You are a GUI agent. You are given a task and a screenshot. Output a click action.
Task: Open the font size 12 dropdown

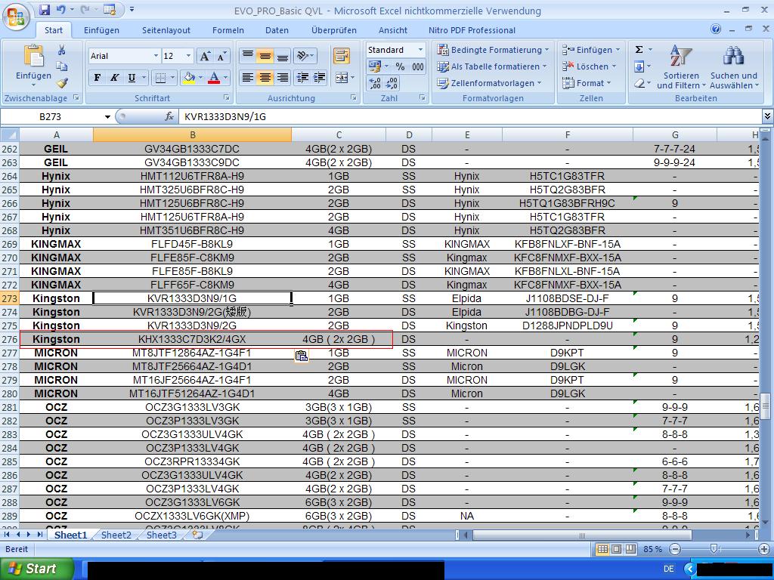(188, 56)
